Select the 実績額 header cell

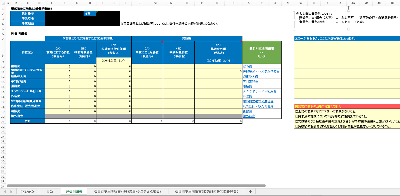[187, 38]
